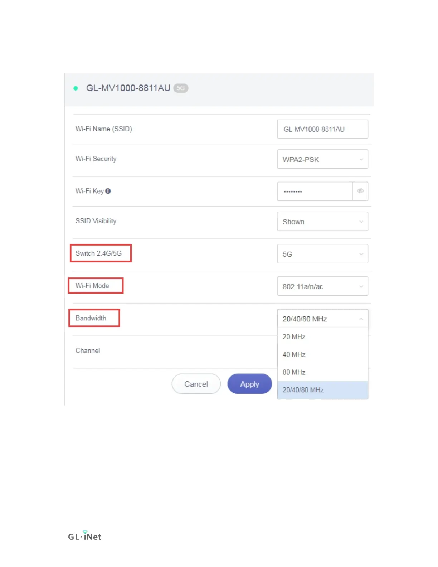The image size is (438, 567).
Task: Expand the Wi-Fi Mode 802.11a/n/ac dropdown
Action: tap(322, 286)
